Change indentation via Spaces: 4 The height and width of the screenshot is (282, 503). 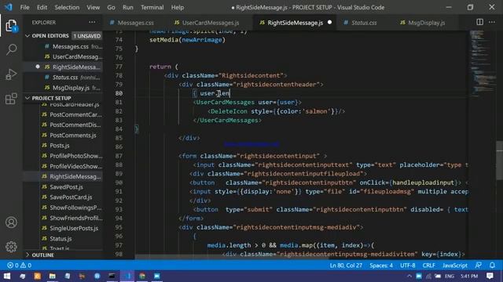click(381, 266)
